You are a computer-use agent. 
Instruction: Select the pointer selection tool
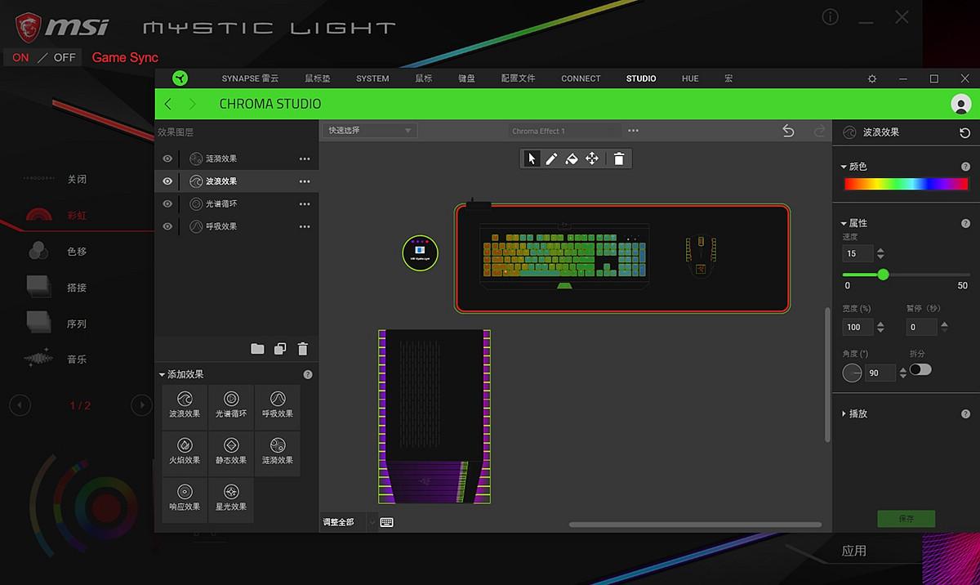tap(532, 159)
